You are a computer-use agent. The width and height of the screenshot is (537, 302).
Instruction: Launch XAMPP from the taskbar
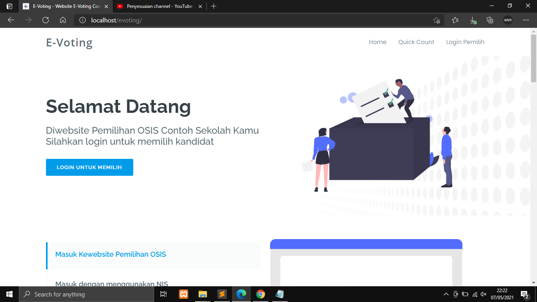[x=183, y=294]
